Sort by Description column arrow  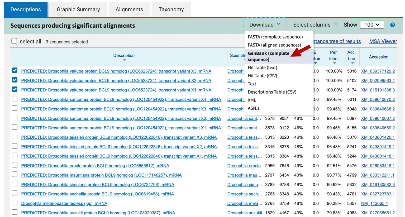tap(125, 60)
